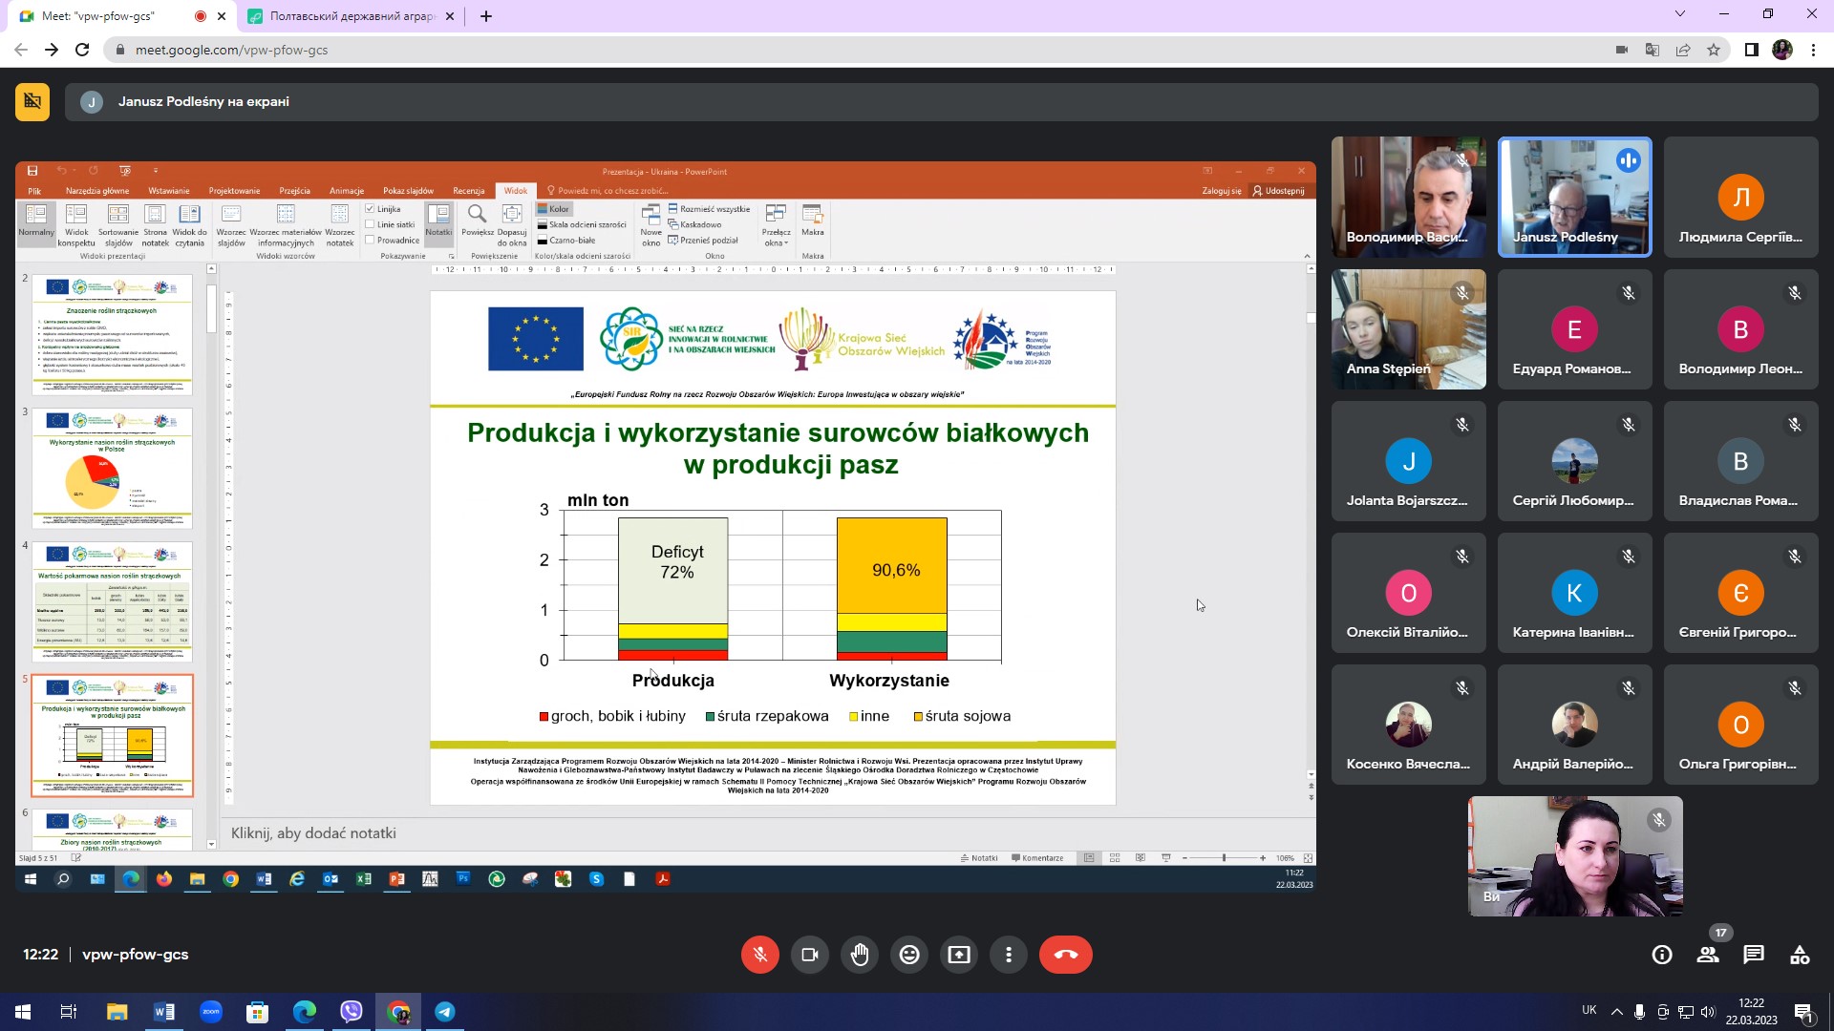Click the present now button
The image size is (1834, 1031).
click(959, 955)
